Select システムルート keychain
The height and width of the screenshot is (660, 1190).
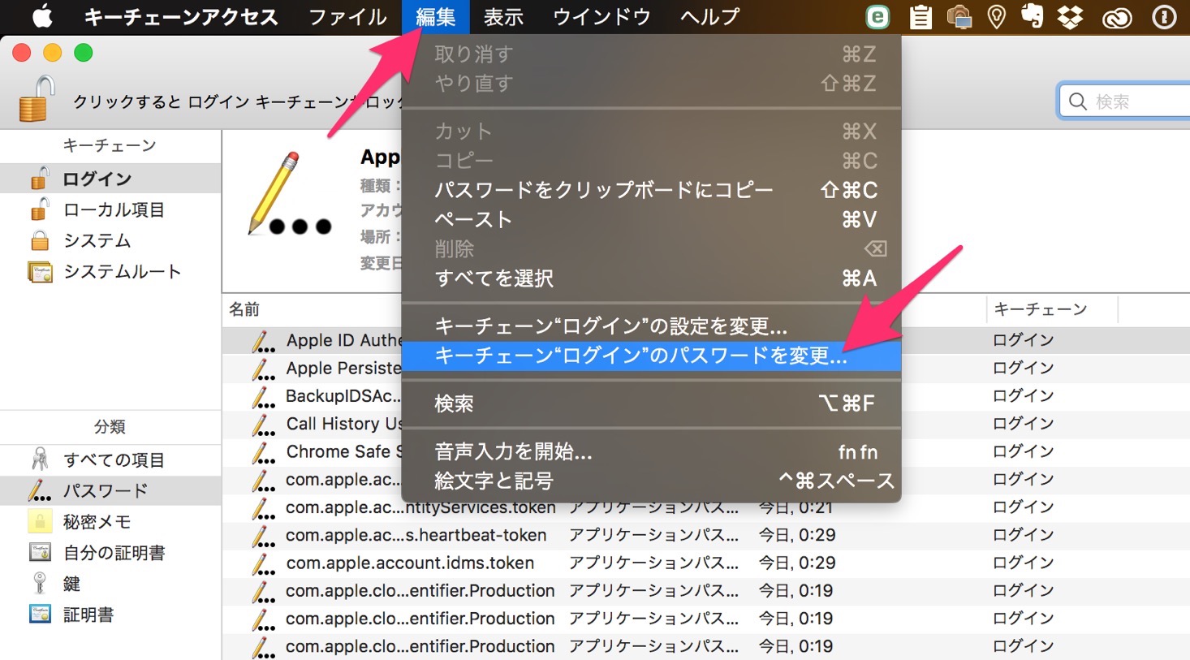click(110, 271)
